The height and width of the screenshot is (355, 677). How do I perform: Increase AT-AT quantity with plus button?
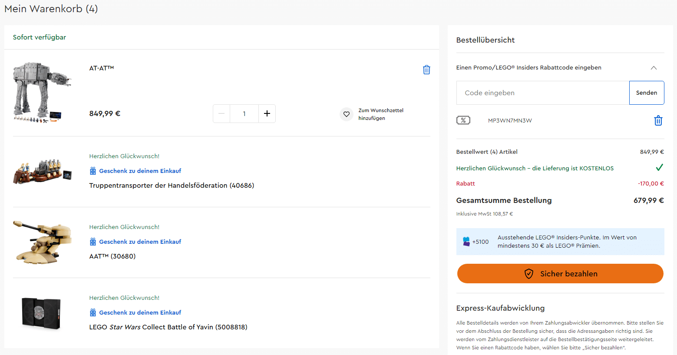coord(267,113)
